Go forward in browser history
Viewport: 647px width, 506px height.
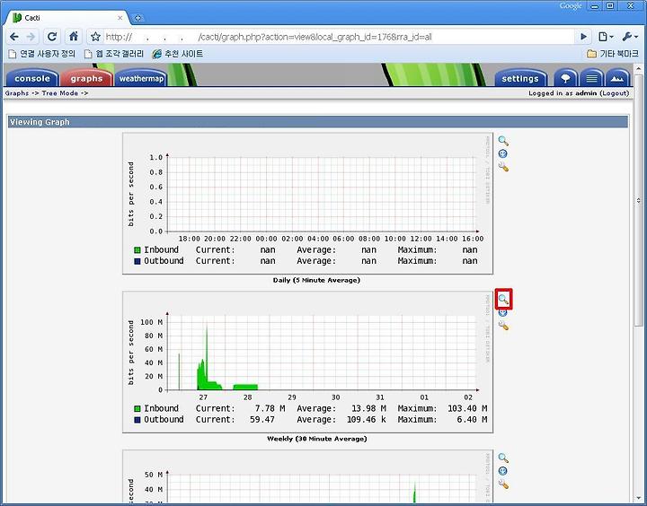coord(31,37)
